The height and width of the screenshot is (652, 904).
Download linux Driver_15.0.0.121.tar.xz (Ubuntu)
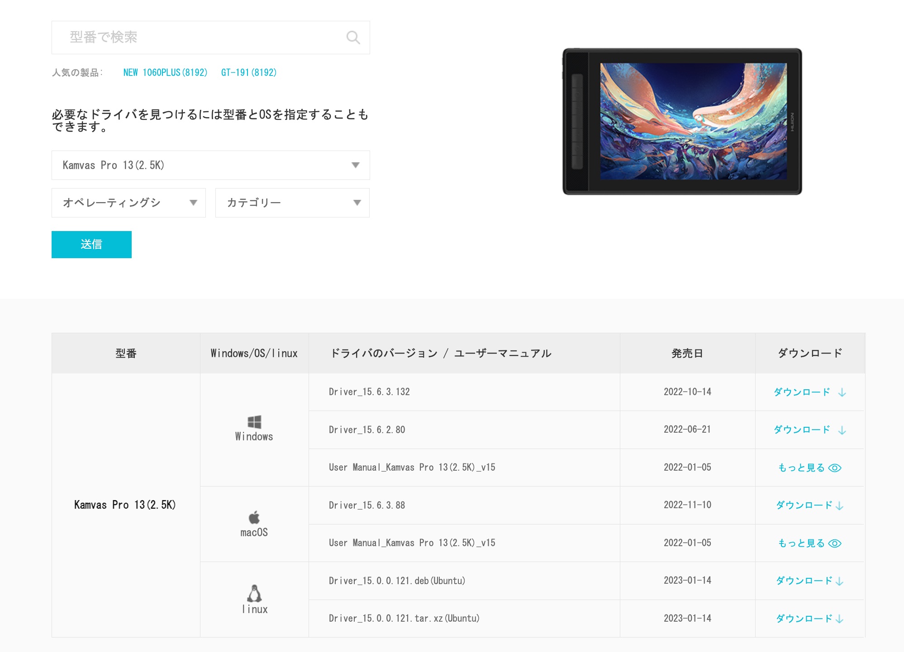(x=809, y=619)
